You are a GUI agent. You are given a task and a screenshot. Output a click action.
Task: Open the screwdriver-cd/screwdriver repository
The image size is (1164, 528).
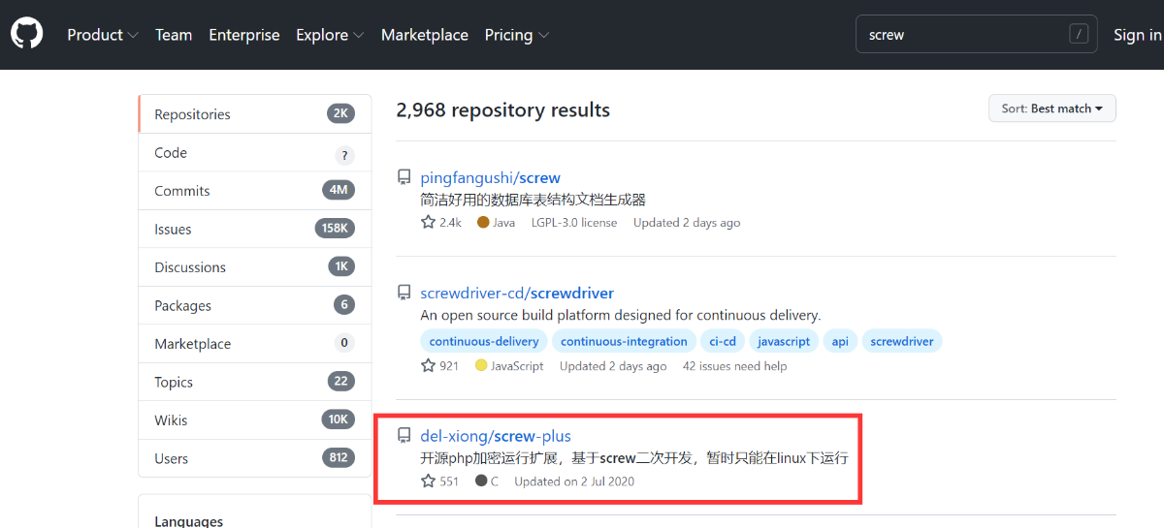pyautogui.click(x=517, y=293)
